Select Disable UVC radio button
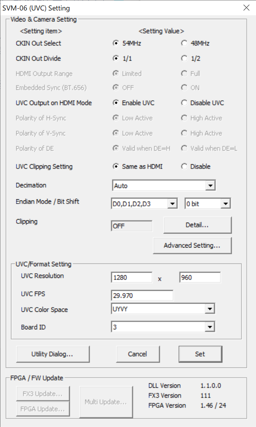256x427 pixels. [184, 103]
